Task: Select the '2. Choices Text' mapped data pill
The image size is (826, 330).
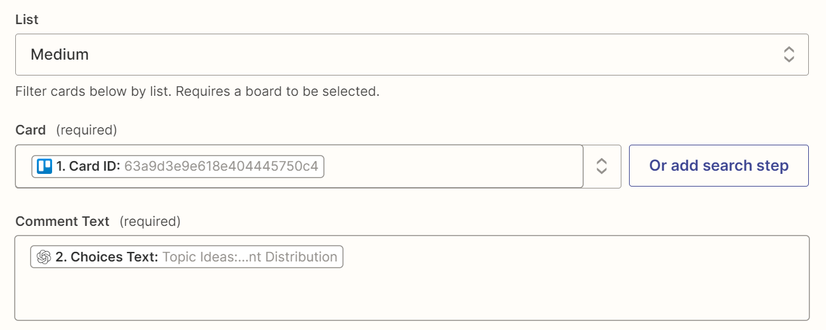Action: 187,257
